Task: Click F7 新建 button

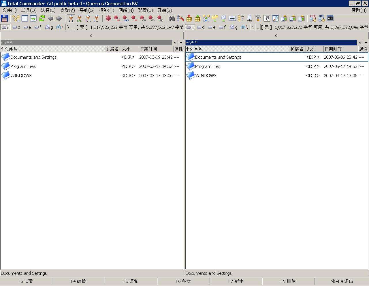Action: point(236,281)
